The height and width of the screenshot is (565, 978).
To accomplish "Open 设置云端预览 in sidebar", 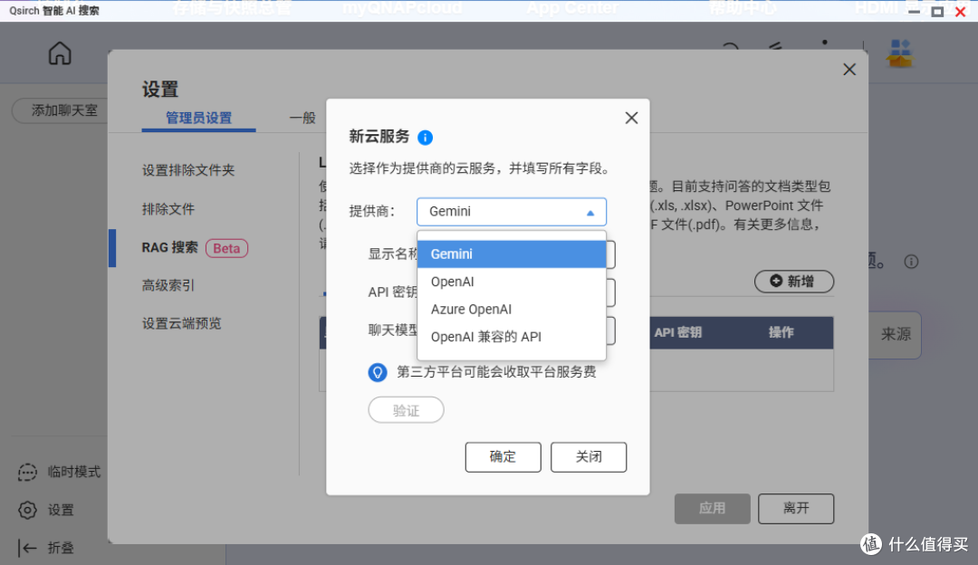I will click(x=181, y=323).
